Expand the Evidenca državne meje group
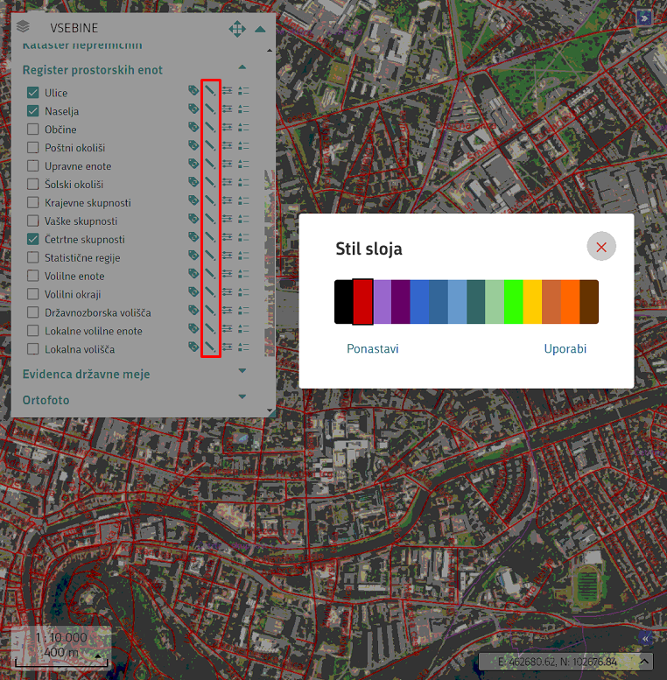The width and height of the screenshot is (667, 680). click(x=242, y=371)
